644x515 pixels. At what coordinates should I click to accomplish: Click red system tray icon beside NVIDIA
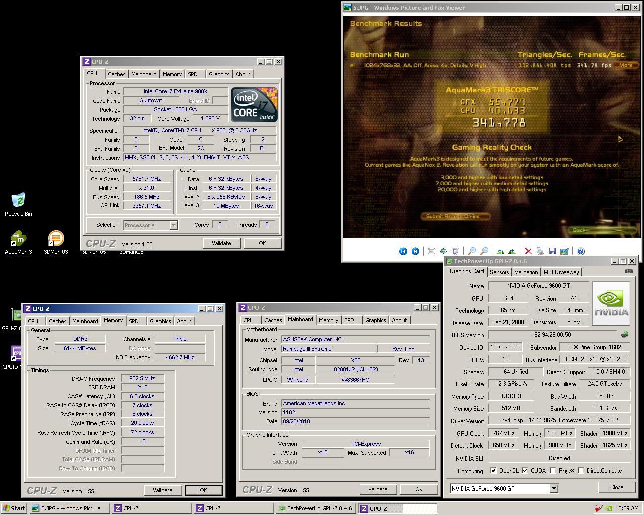click(598, 508)
